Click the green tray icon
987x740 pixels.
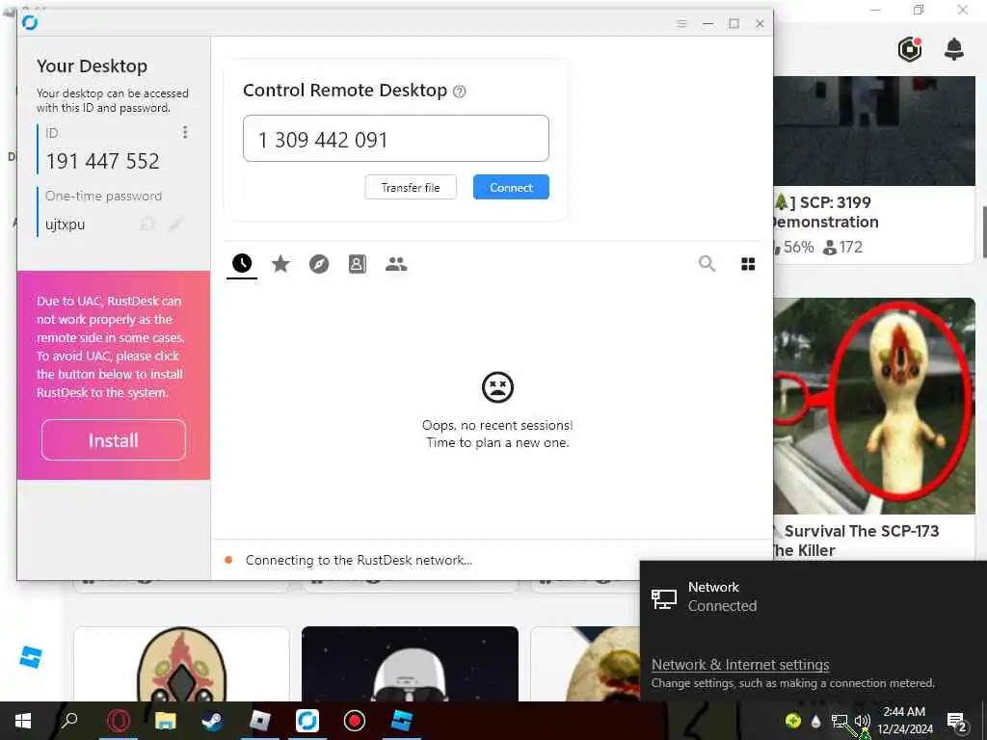793,721
